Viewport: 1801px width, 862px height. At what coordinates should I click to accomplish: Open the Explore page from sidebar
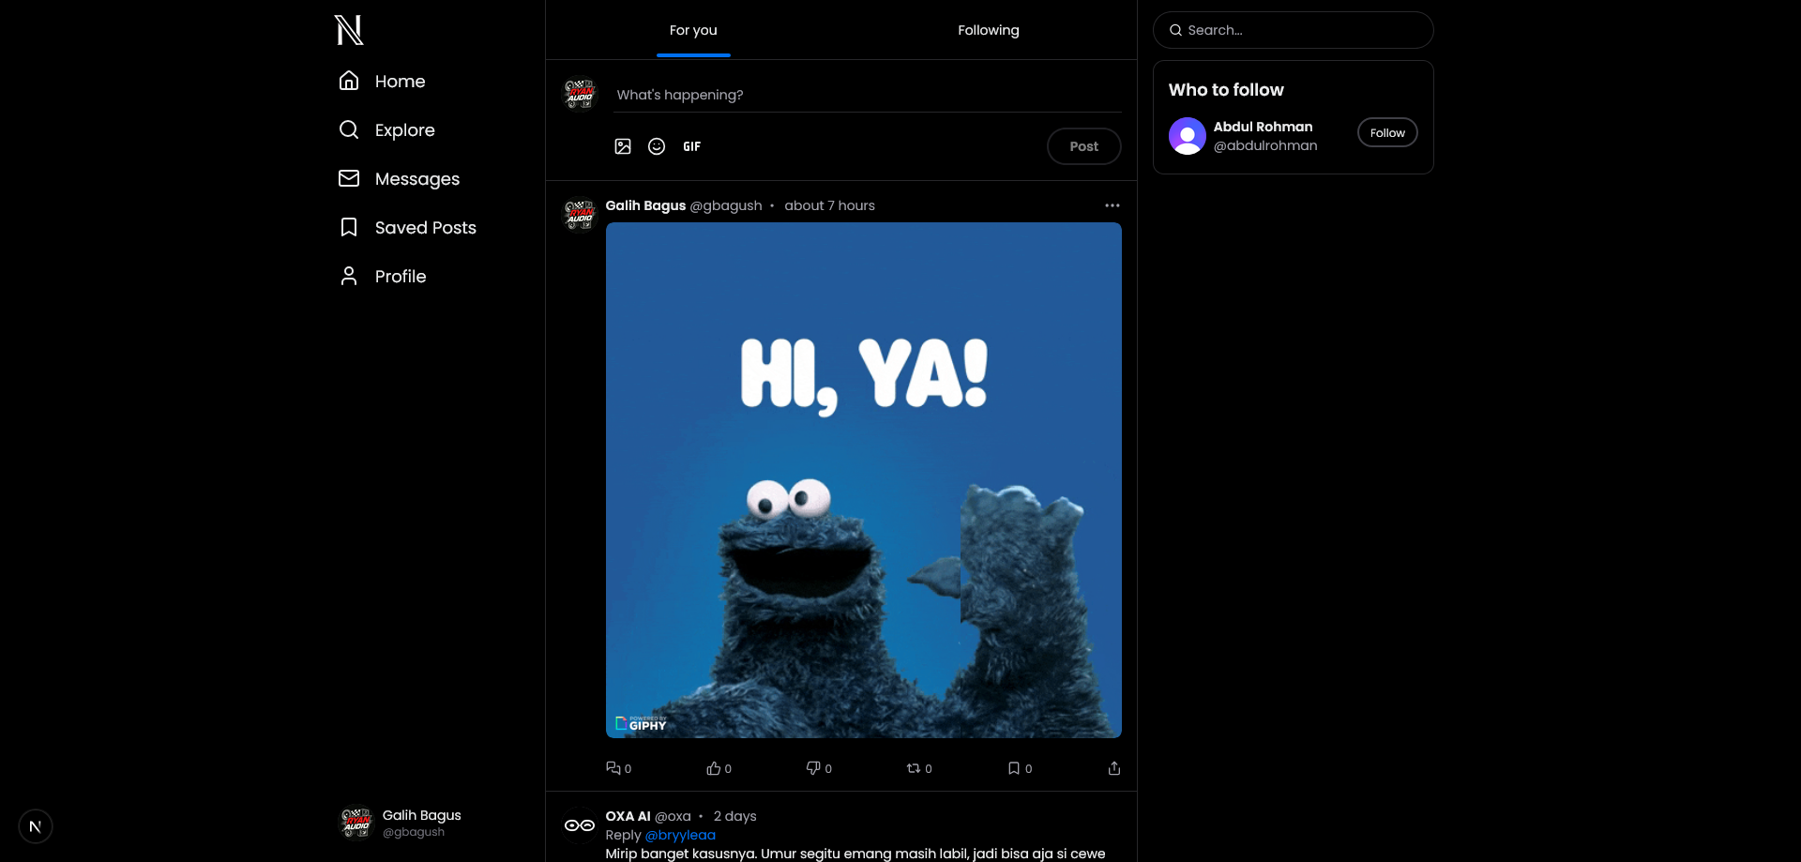pyautogui.click(x=386, y=130)
